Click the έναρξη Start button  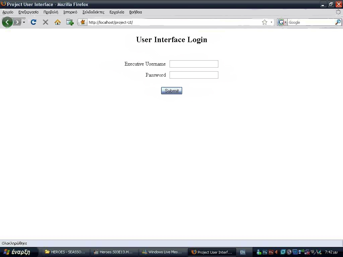point(17,252)
